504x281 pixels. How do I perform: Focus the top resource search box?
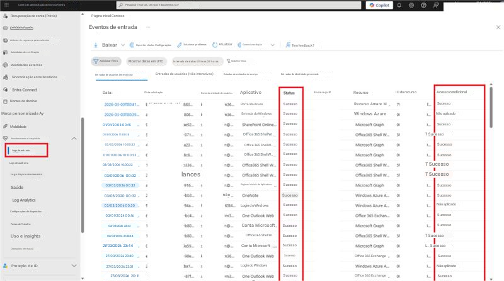click(239, 5)
